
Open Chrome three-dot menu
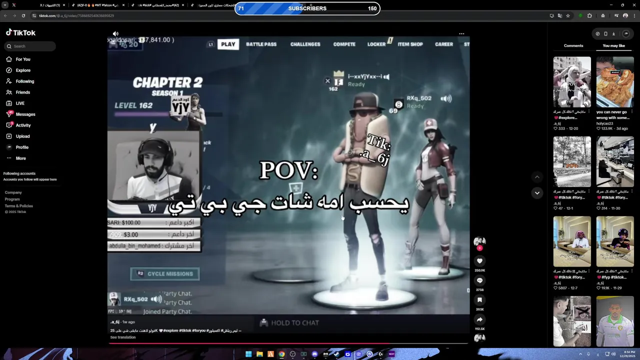(x=633, y=15)
